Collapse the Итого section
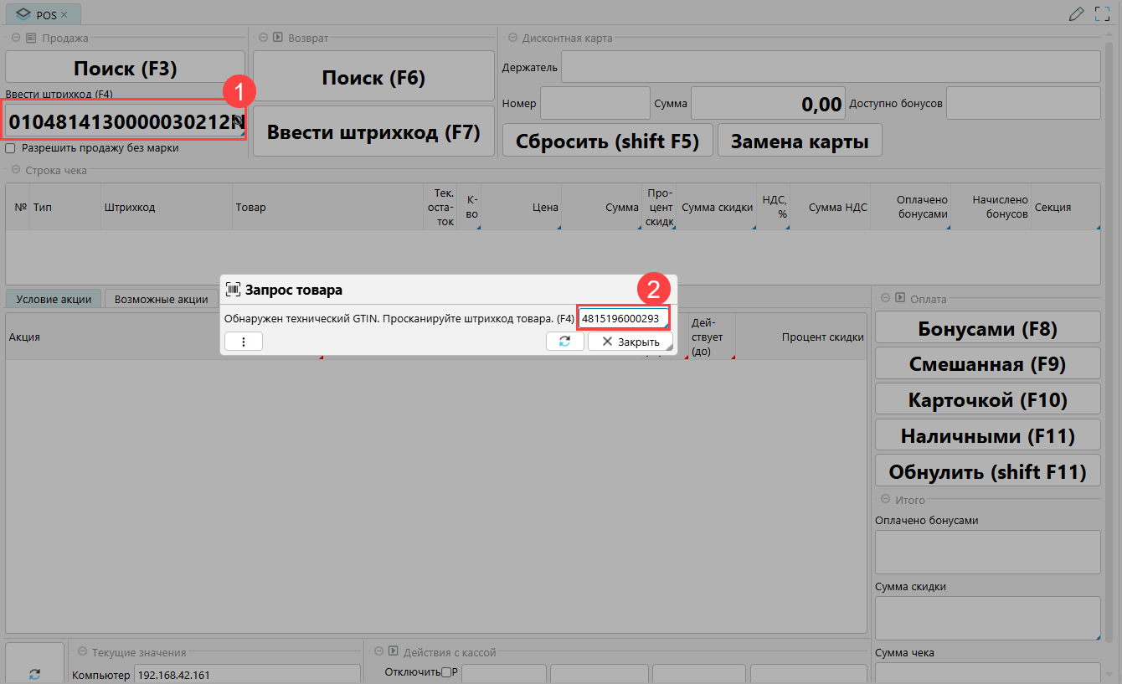This screenshot has width=1122, height=684. coord(883,500)
